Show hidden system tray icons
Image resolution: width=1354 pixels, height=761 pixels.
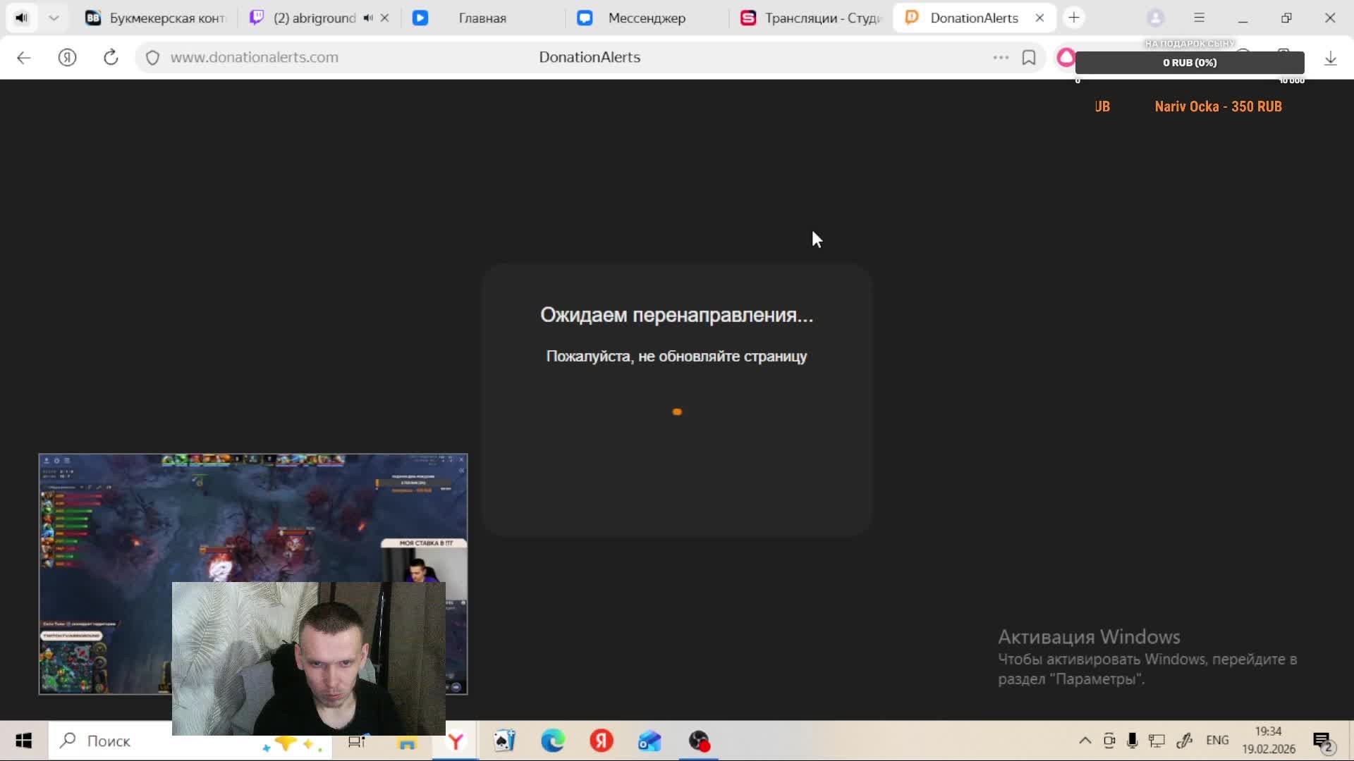[1085, 741]
